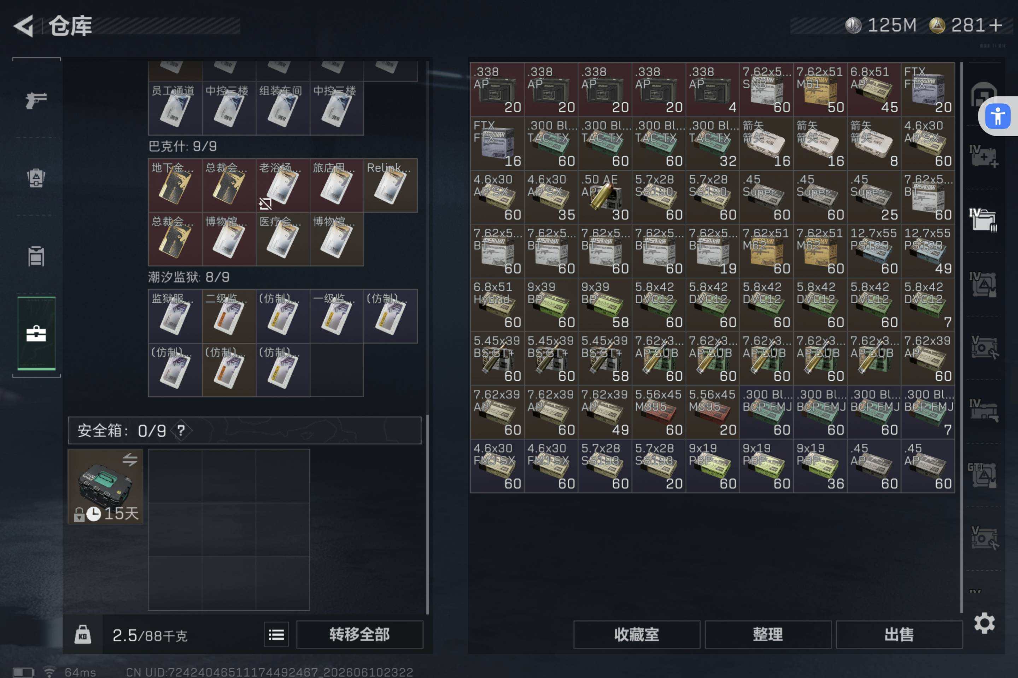Tap the blue accessibility floating button
Screen dimensions: 1018x678
997,116
